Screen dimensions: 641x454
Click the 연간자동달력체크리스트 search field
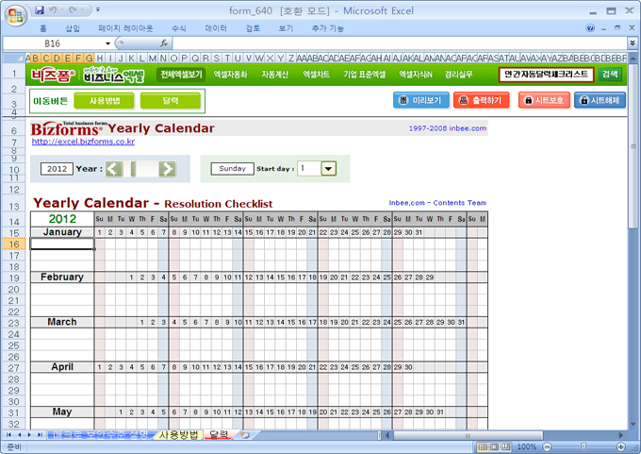546,75
